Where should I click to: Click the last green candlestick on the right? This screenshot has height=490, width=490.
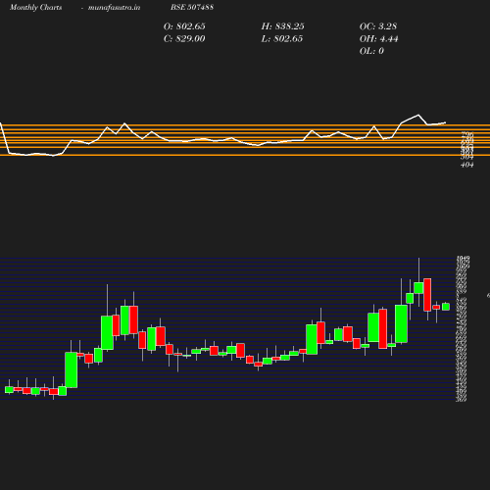pyautogui.click(x=446, y=307)
